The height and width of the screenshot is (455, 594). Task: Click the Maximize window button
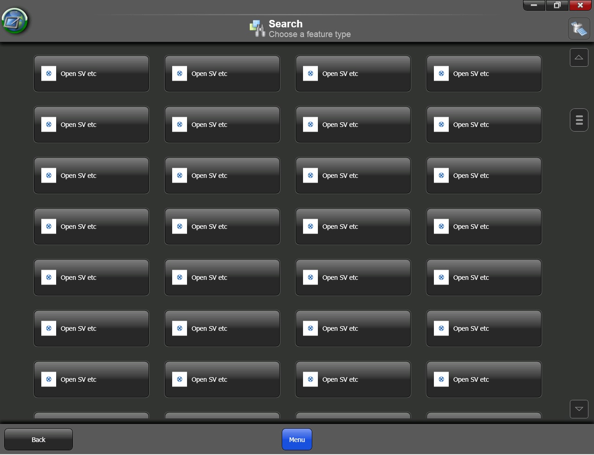click(556, 5)
